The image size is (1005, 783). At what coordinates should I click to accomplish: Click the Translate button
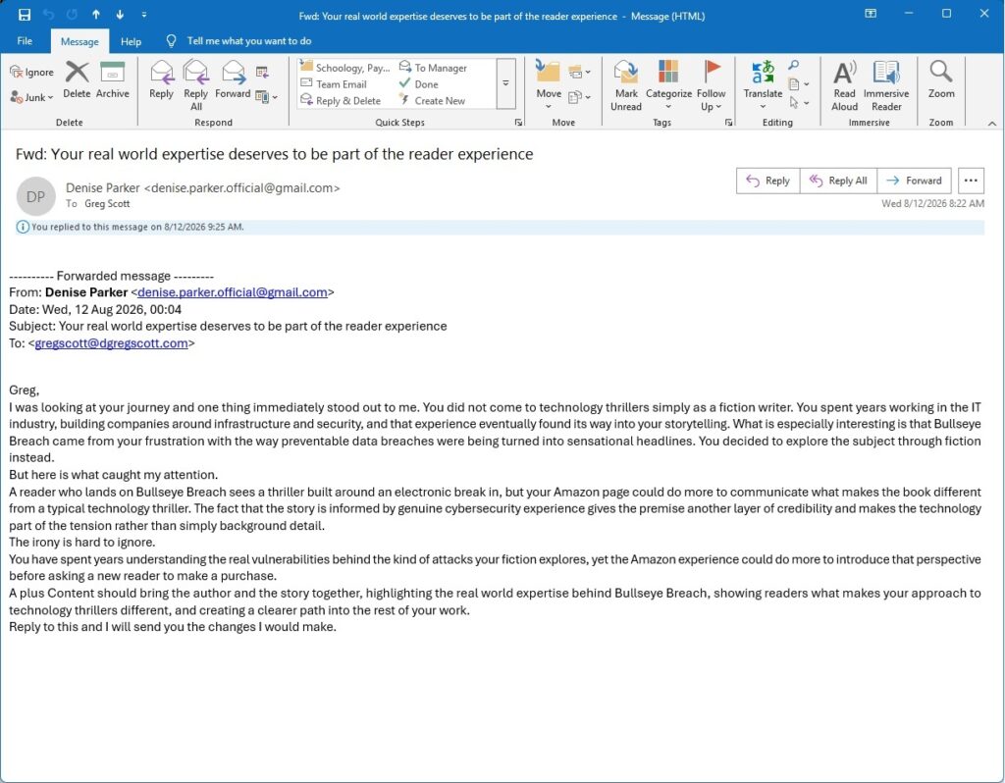point(763,85)
